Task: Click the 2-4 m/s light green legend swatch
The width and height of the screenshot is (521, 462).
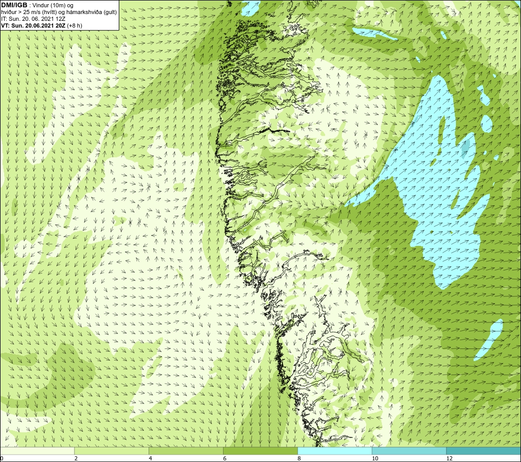Action: [x=111, y=451]
